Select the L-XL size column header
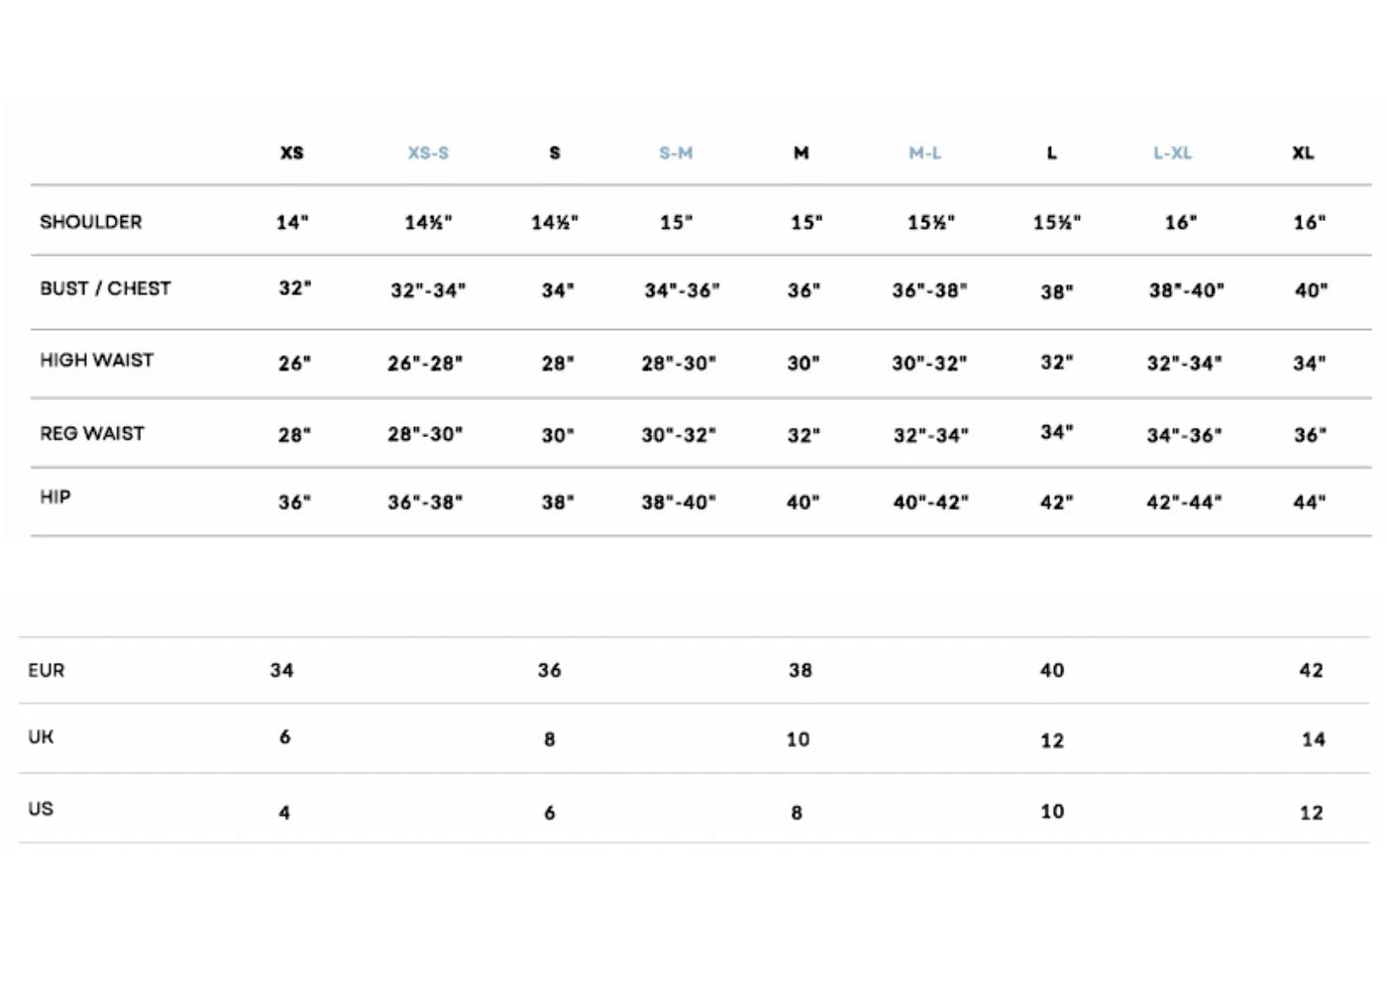1387x991 pixels. pyautogui.click(x=1172, y=153)
